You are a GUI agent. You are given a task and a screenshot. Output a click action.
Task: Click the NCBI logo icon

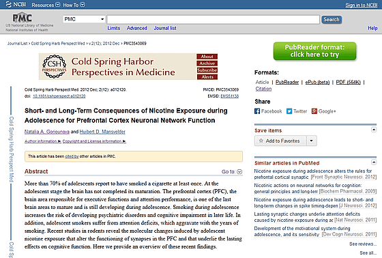click(8, 4)
